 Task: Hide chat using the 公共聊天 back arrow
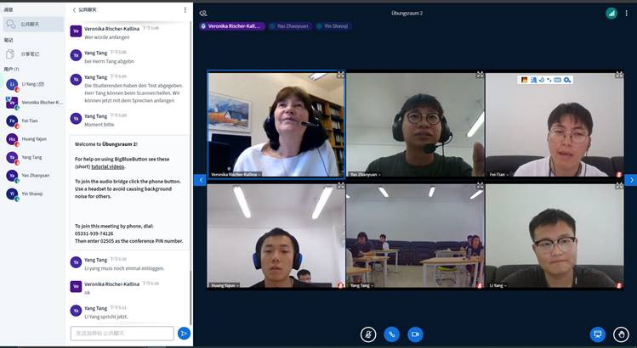coord(74,10)
